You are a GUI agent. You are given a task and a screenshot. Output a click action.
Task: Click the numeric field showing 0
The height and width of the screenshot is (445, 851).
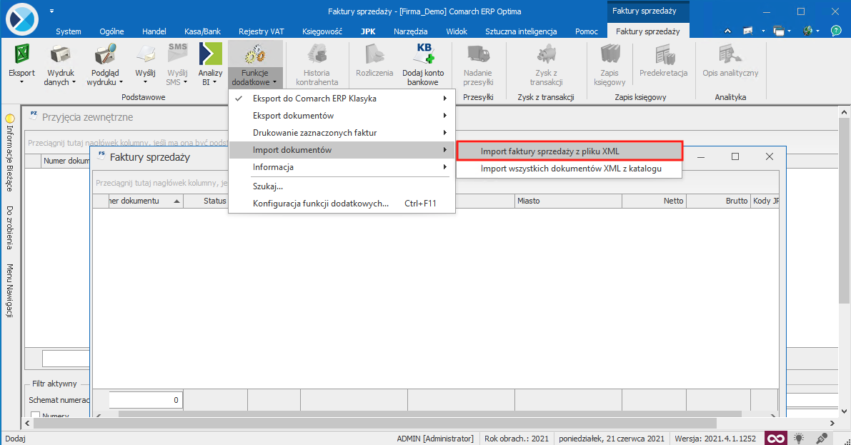pos(145,400)
